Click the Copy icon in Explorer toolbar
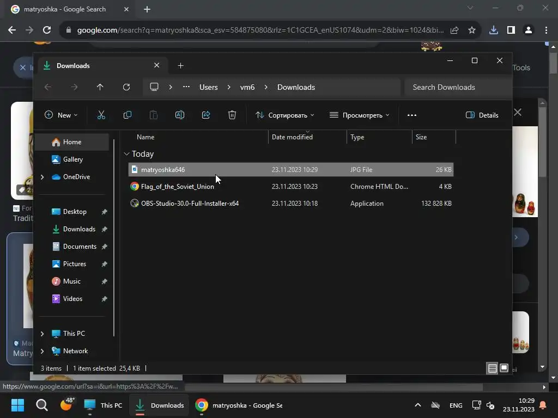 [x=128, y=115]
